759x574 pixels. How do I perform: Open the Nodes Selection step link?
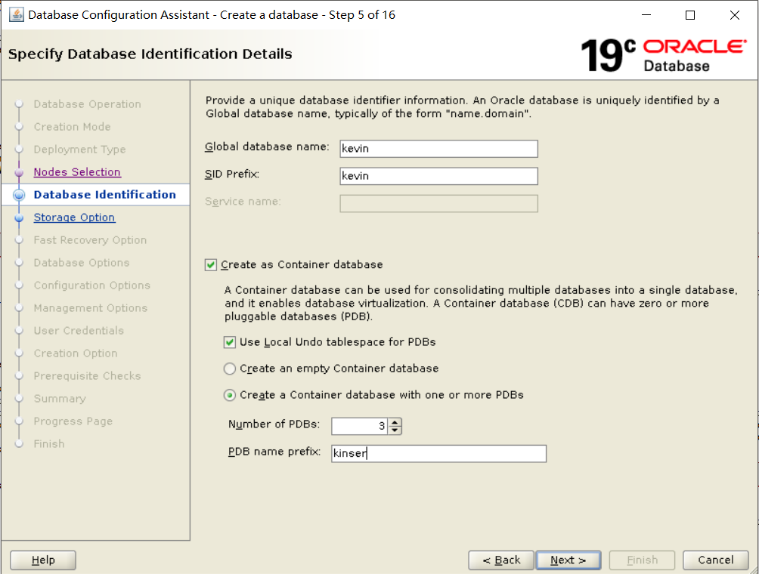(x=77, y=172)
